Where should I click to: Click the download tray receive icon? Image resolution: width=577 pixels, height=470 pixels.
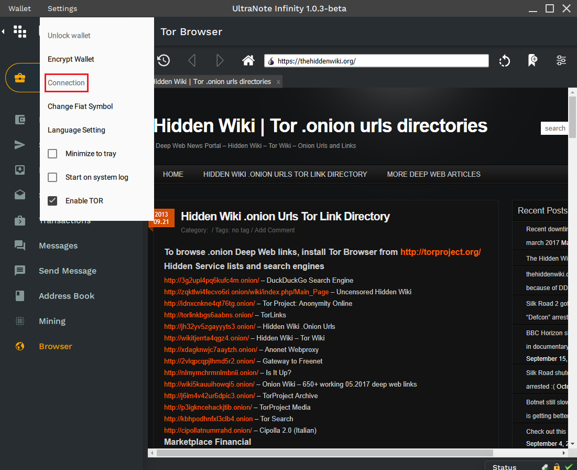click(20, 170)
